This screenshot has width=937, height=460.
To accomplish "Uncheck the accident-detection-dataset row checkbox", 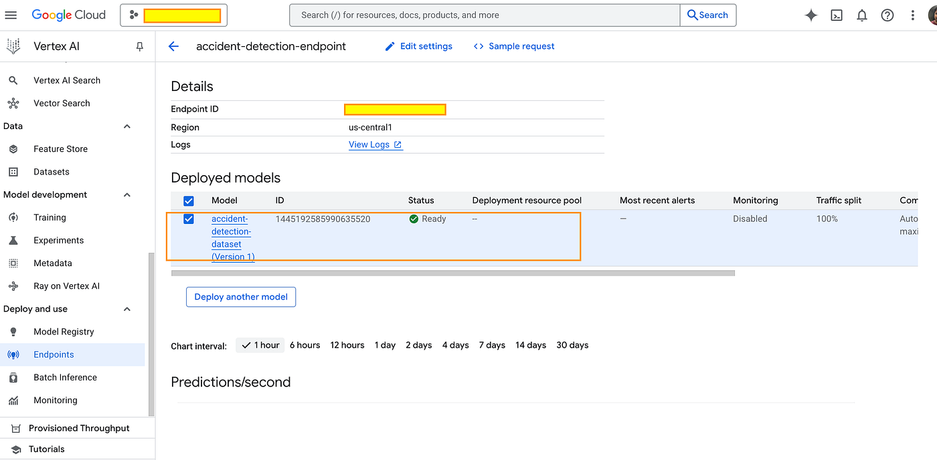I will (x=189, y=219).
